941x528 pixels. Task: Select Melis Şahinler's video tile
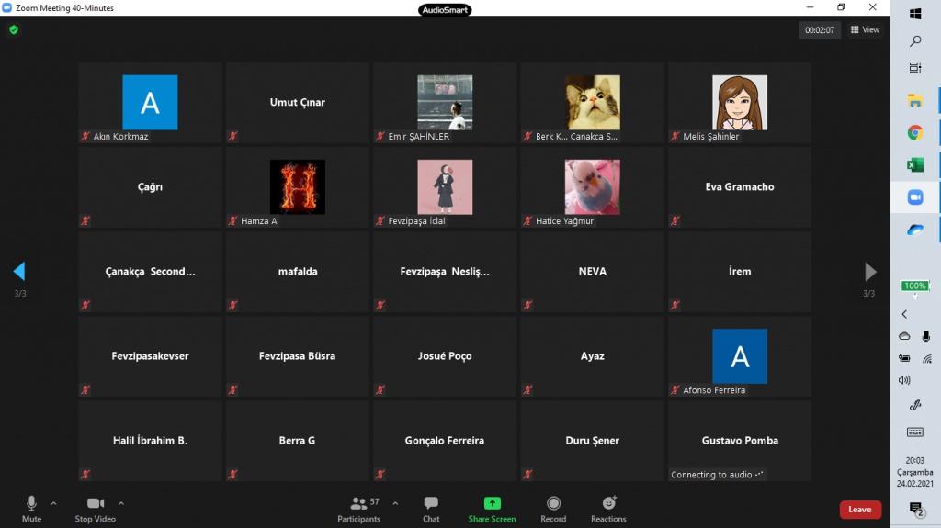click(x=740, y=103)
